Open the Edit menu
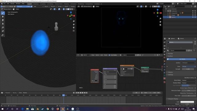This screenshot has height=111, width=197. click(x=8, y=4)
